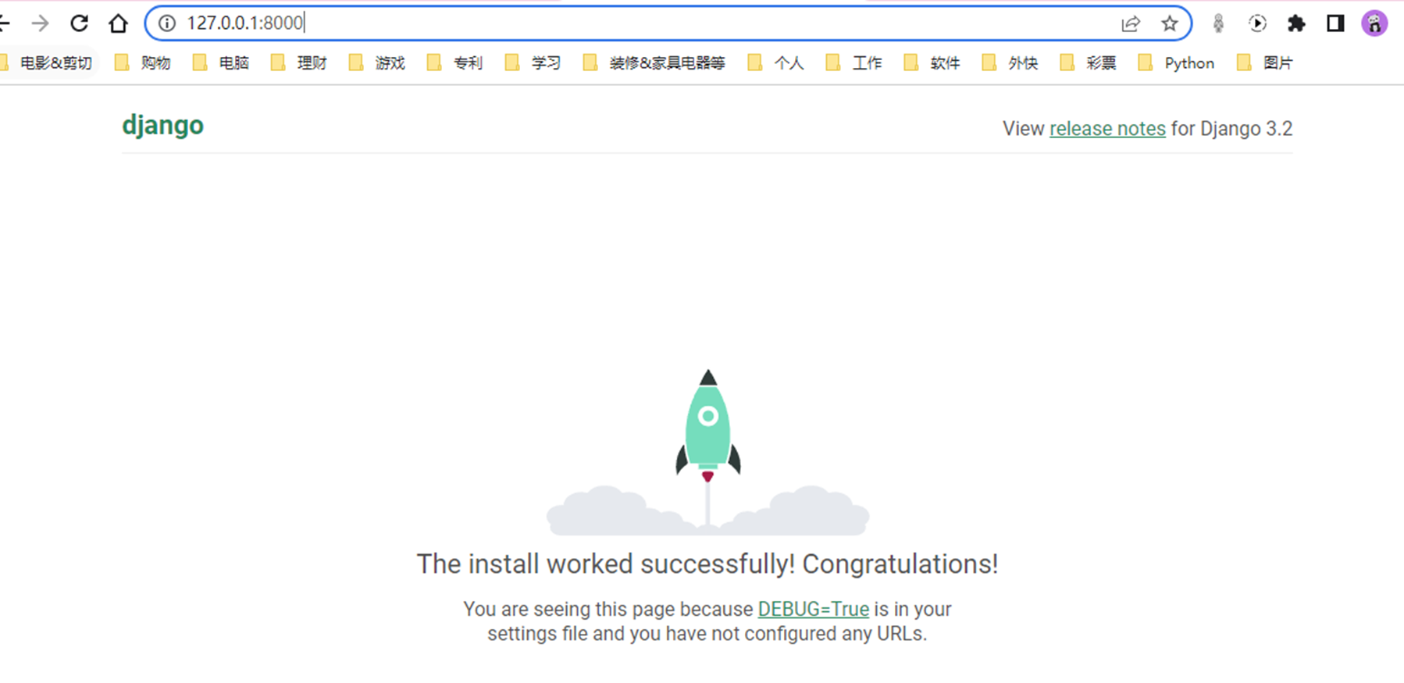Click the django logo heading
This screenshot has height=683, width=1404.
point(162,126)
